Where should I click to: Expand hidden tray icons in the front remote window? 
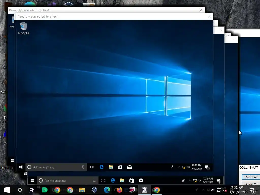coord(179,167)
